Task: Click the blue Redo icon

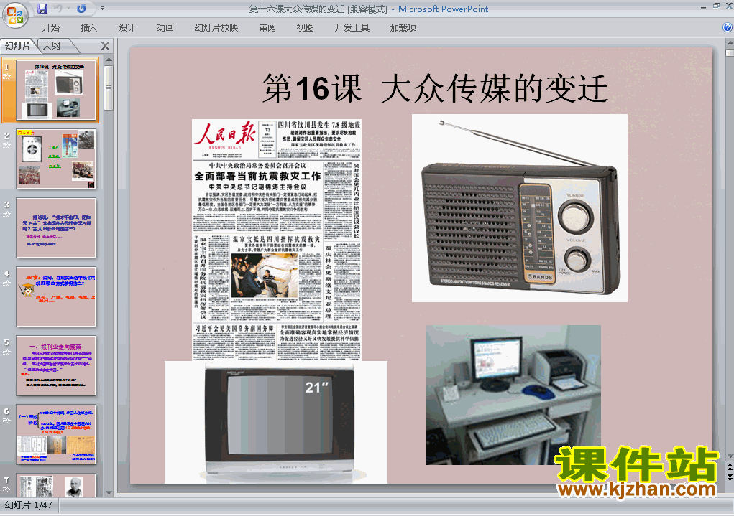Action: coord(81,9)
